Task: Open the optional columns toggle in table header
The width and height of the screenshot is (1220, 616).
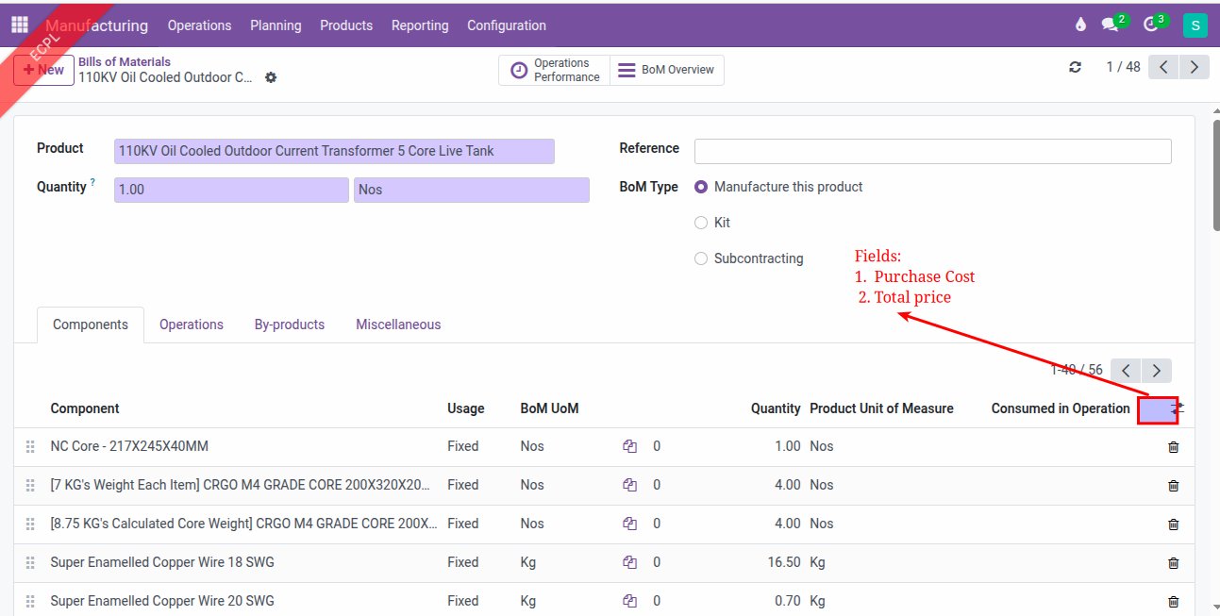Action: [x=1177, y=408]
